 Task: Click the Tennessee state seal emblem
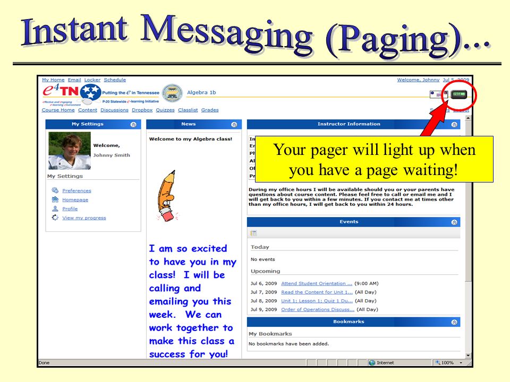(x=172, y=93)
